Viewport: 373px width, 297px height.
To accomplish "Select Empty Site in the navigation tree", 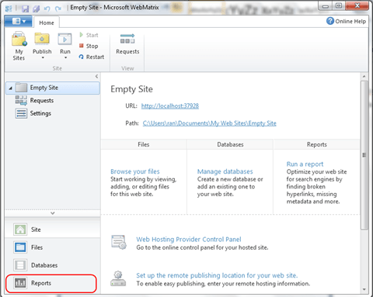I will click(53, 88).
